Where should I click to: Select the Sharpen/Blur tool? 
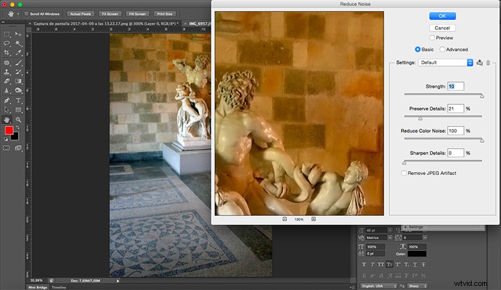(7, 90)
